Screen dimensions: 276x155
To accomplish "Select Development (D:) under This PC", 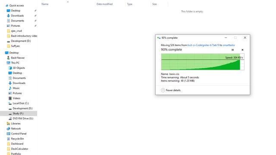I will pos(20,108).
